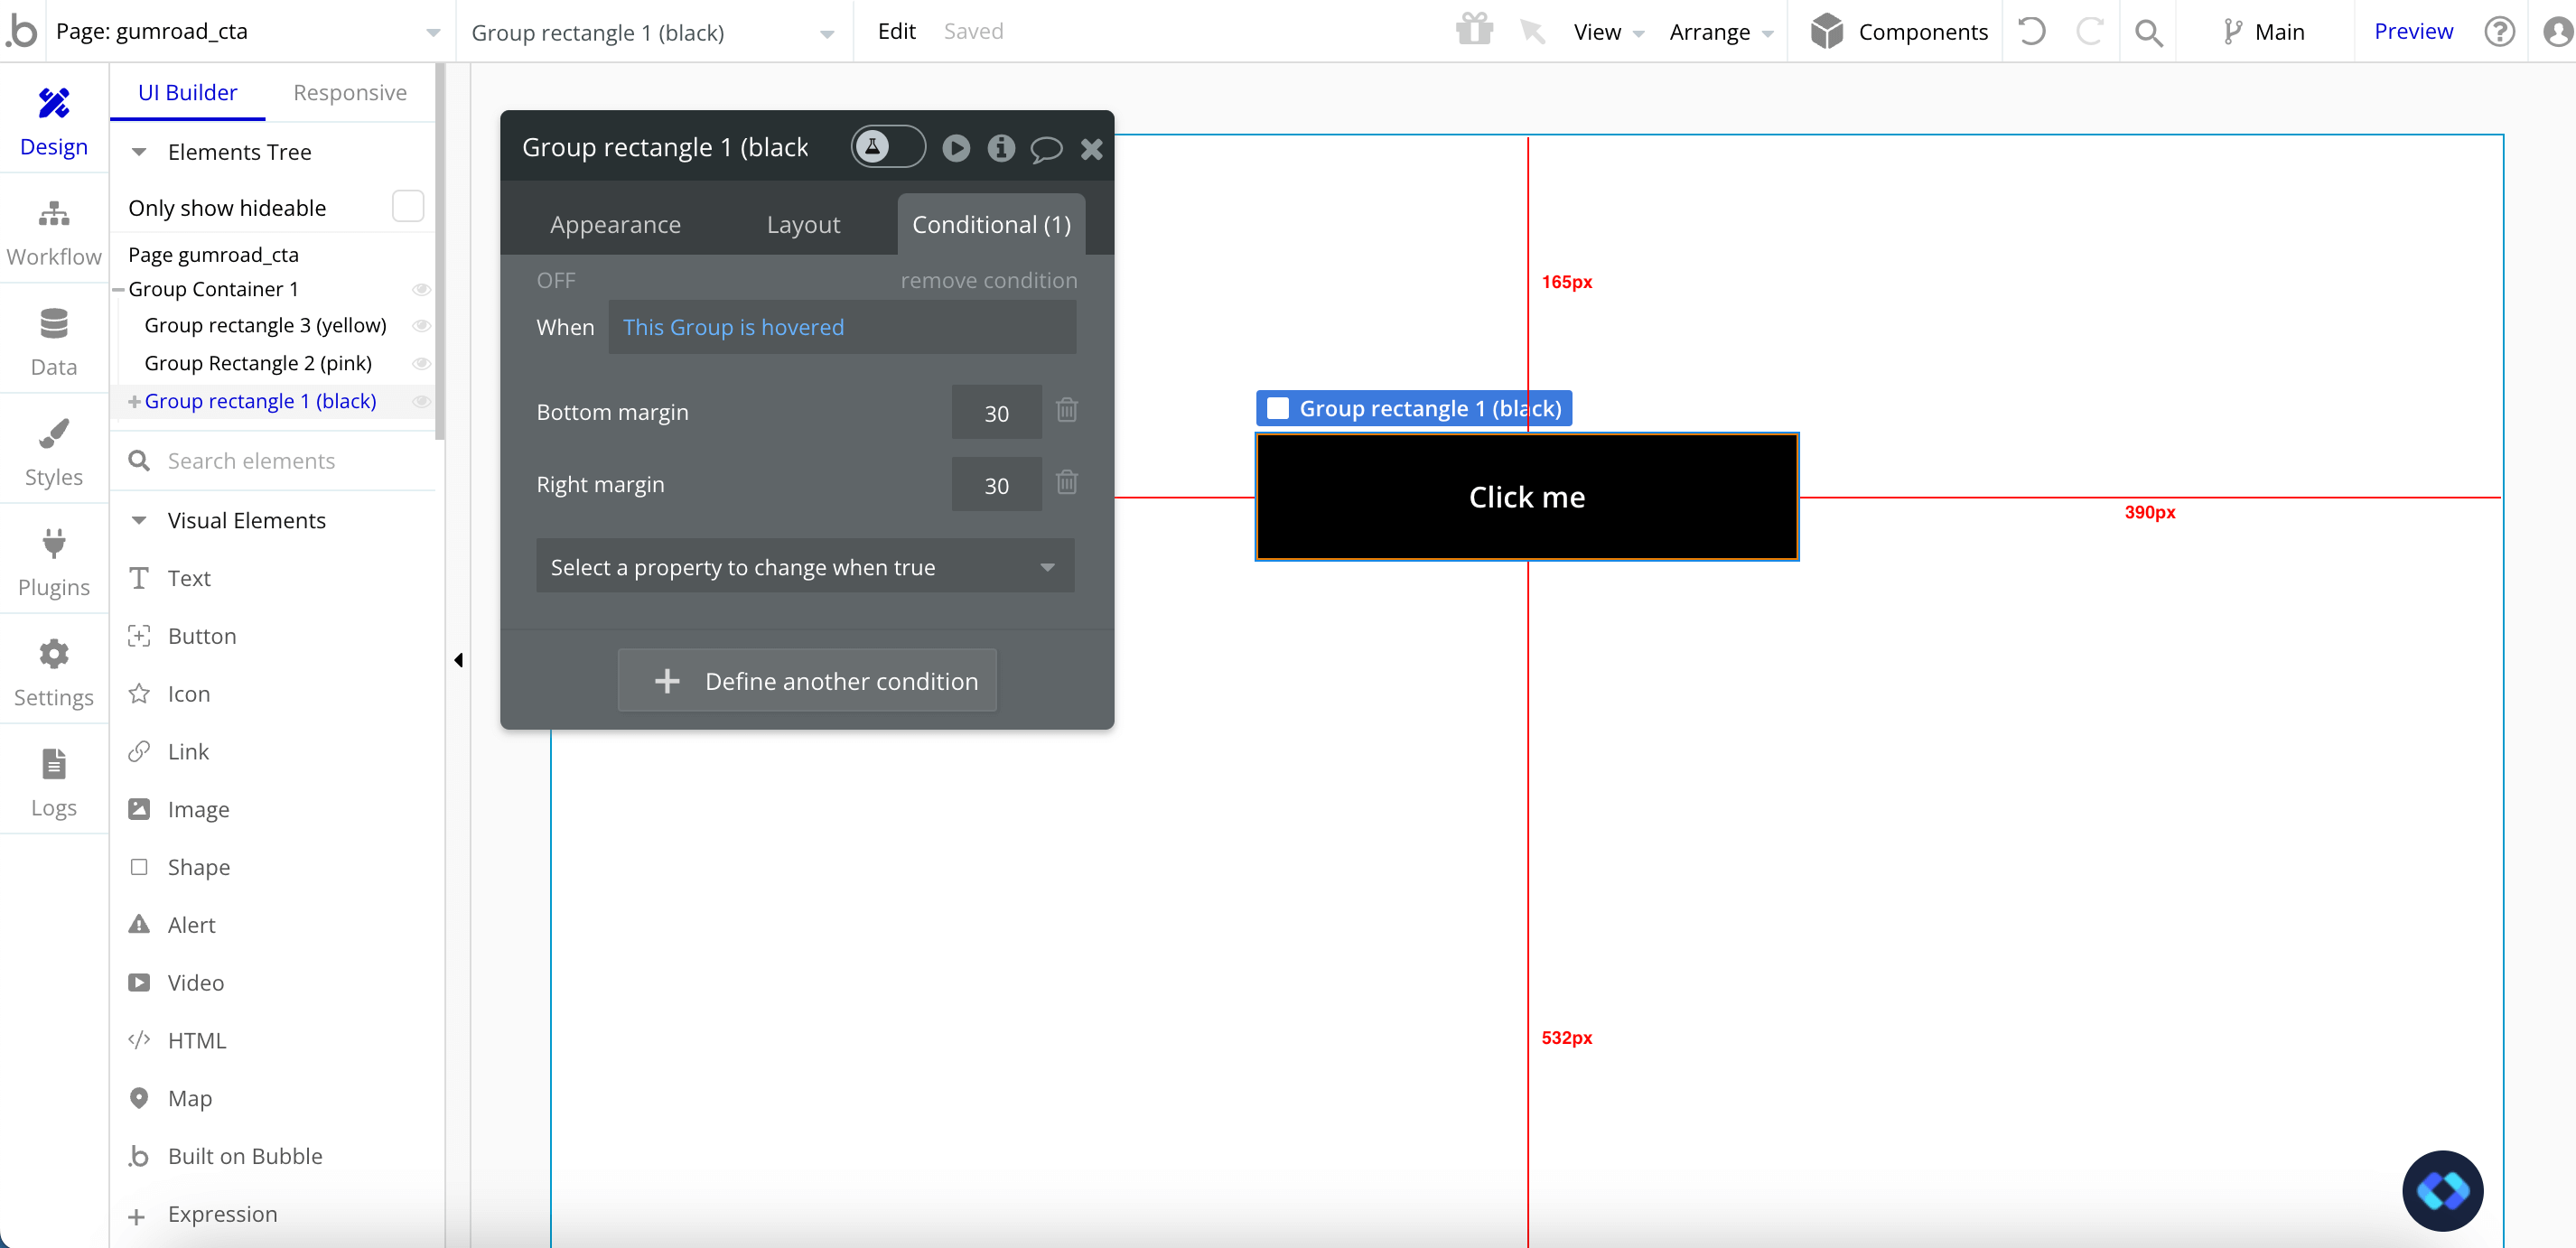Open Select a property to change dropdown

tap(804, 567)
